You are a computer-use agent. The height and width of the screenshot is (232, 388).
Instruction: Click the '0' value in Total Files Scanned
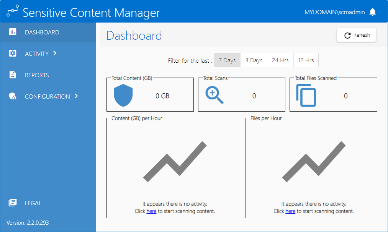(x=346, y=96)
